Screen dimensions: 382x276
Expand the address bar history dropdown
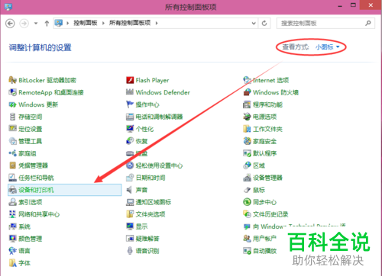[254, 23]
